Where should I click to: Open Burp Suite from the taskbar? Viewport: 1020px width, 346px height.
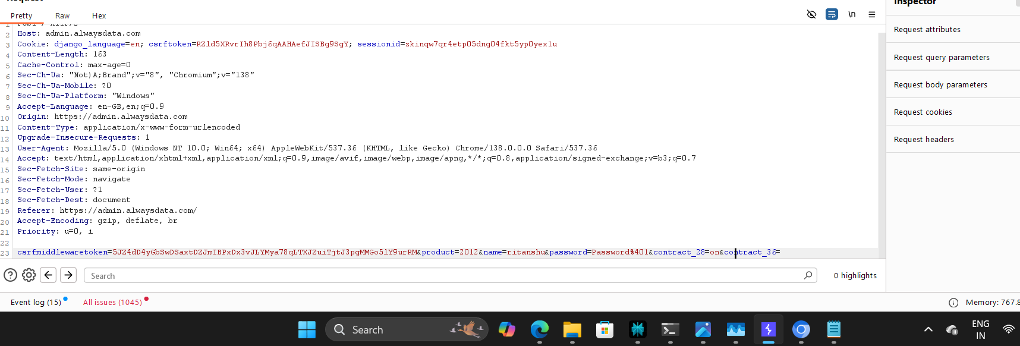click(x=768, y=329)
